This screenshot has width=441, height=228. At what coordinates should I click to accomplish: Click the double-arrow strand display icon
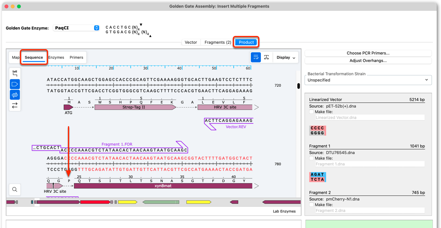[14, 105]
